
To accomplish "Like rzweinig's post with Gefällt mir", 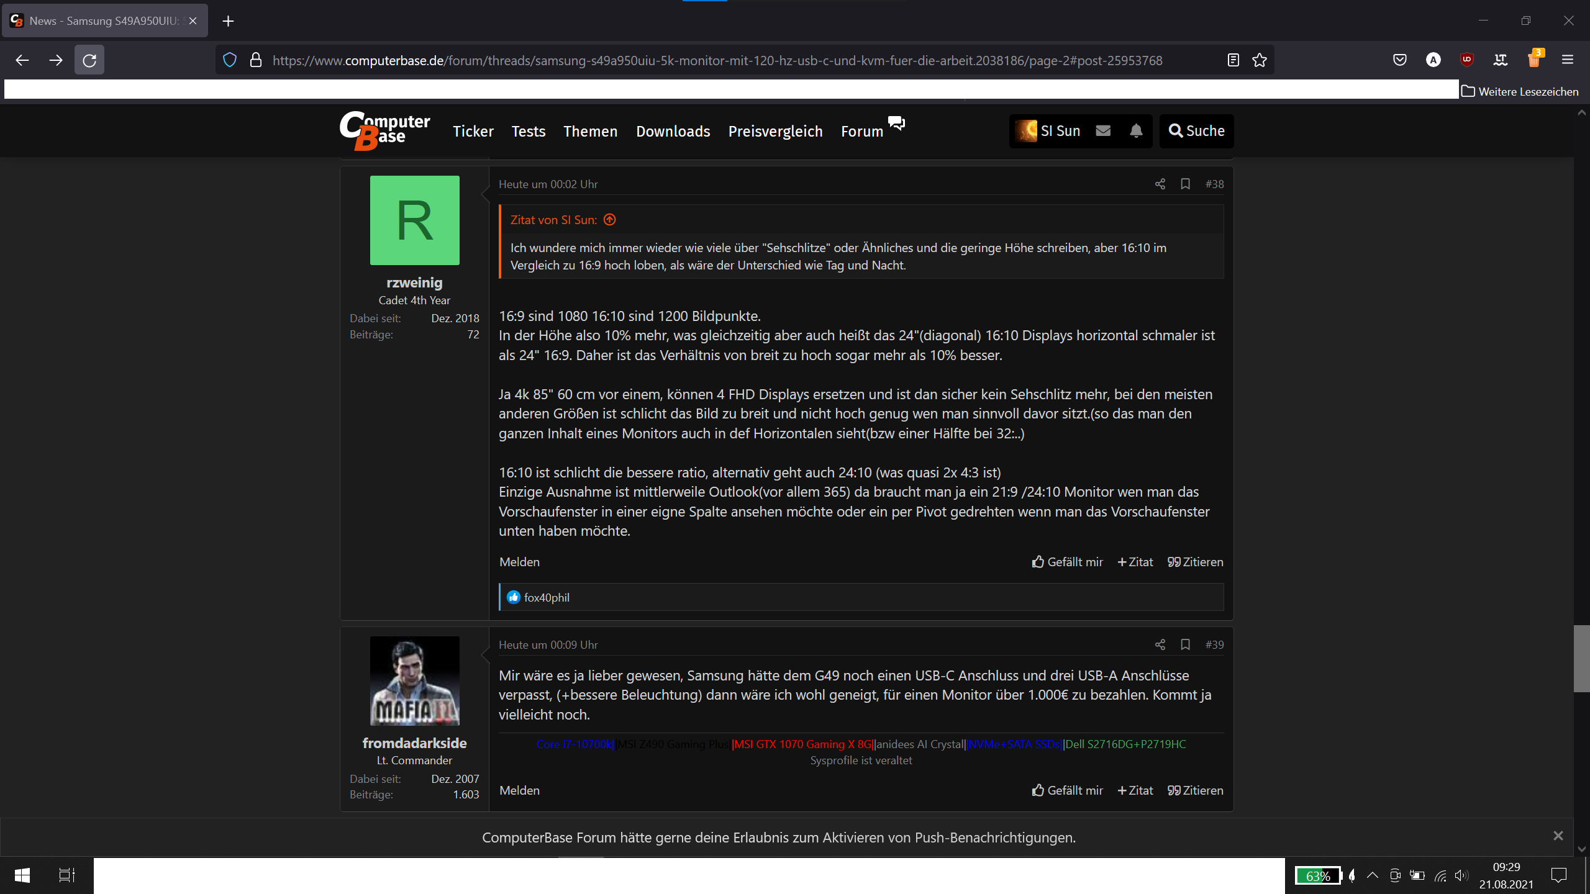I will 1068,562.
